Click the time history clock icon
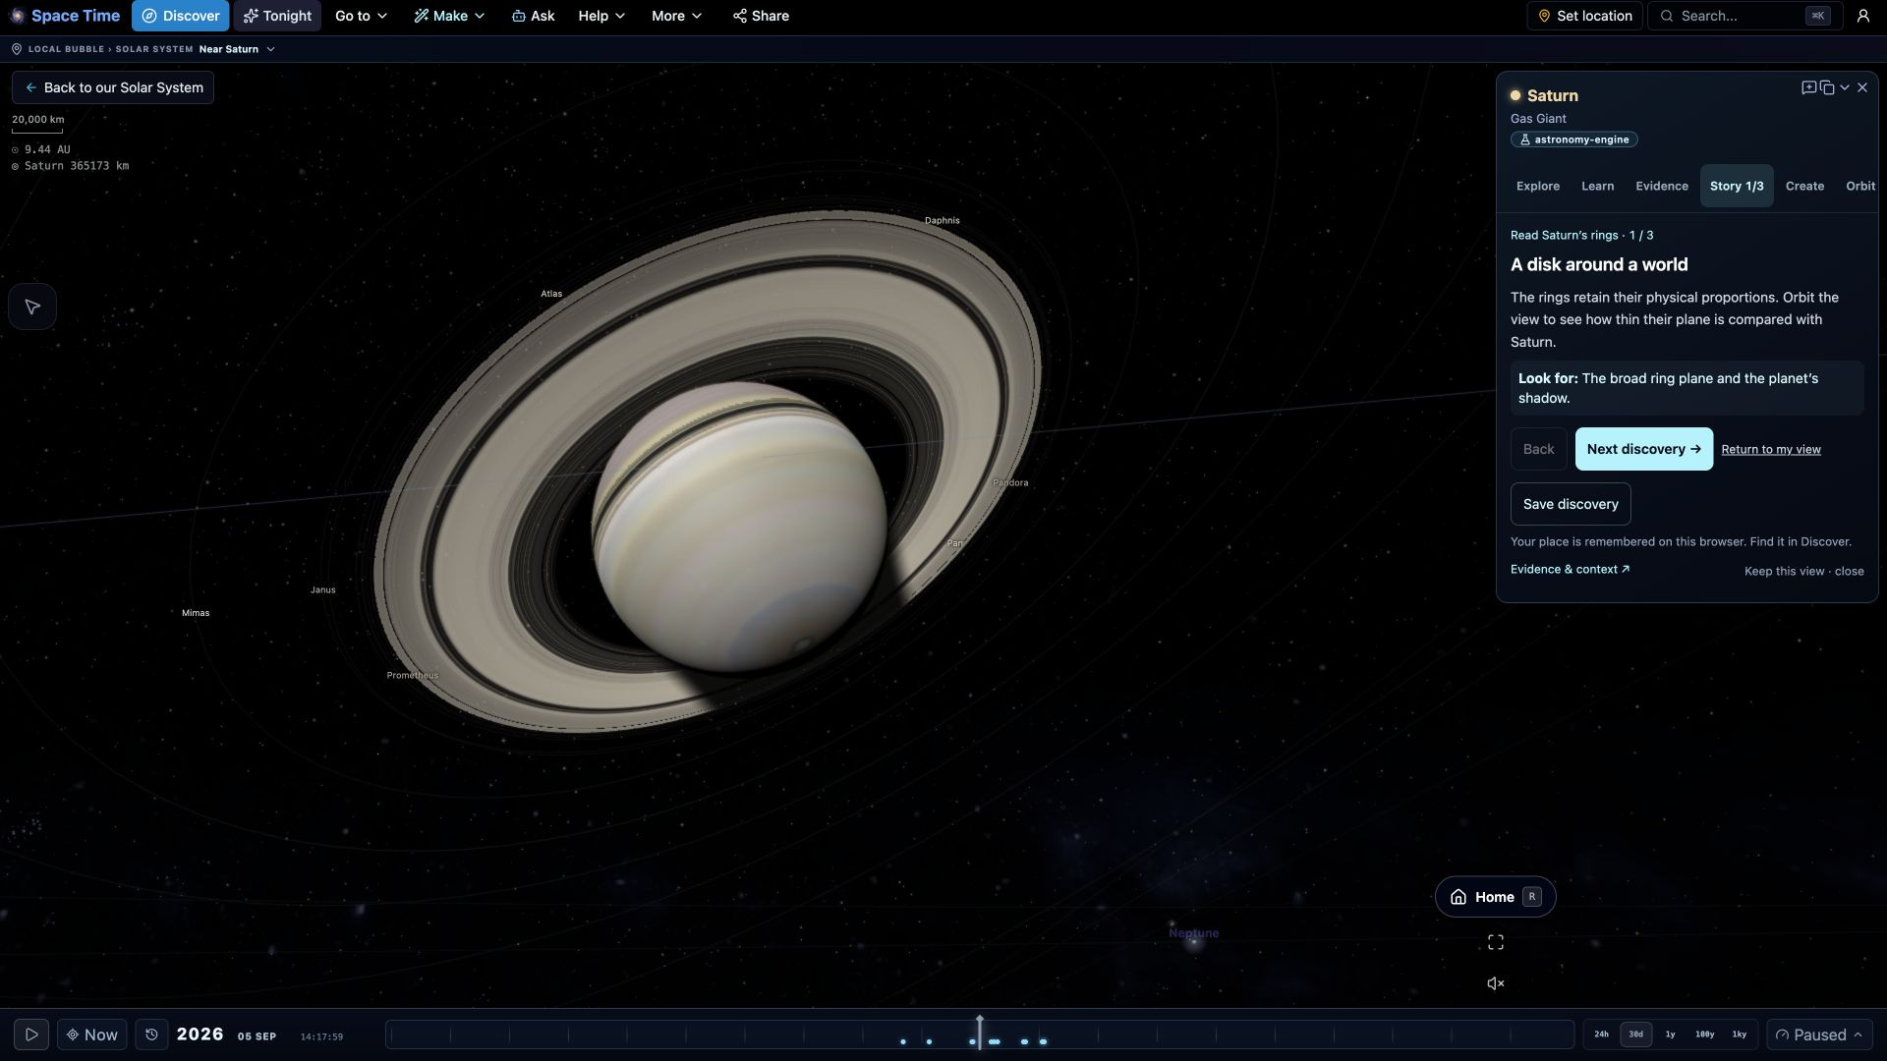 [151, 1034]
